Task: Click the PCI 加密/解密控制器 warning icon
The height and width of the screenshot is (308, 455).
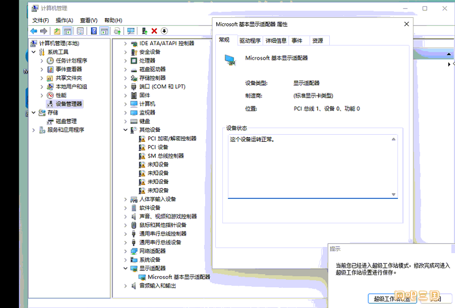Action: coord(142,139)
